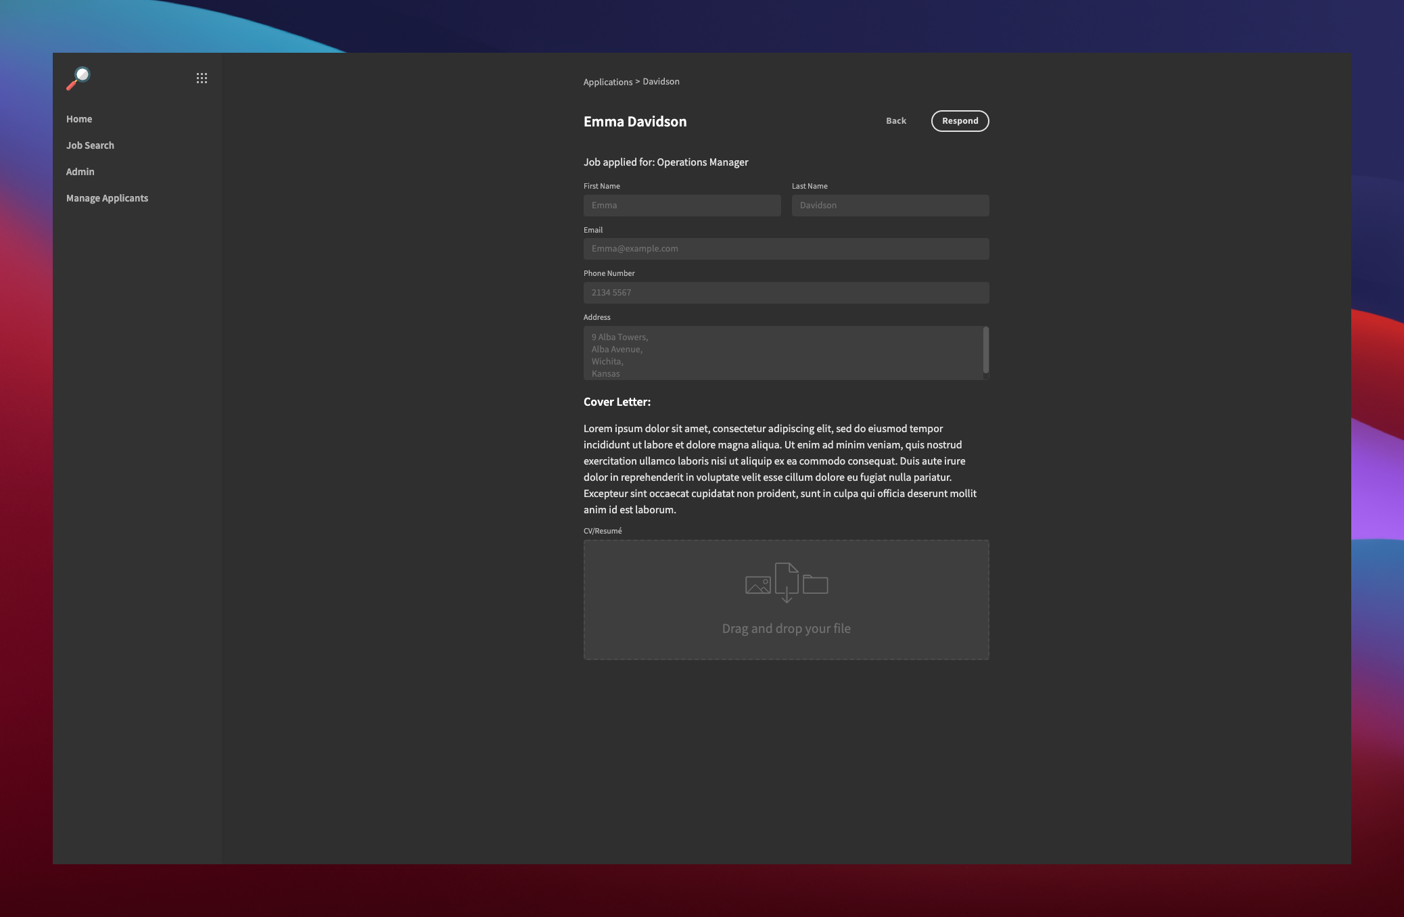Click the Back button on application view

pos(895,120)
